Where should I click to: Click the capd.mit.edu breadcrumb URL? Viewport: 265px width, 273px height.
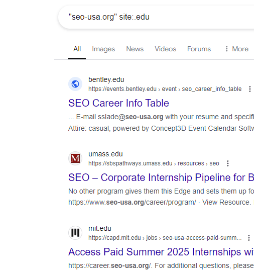(165, 238)
